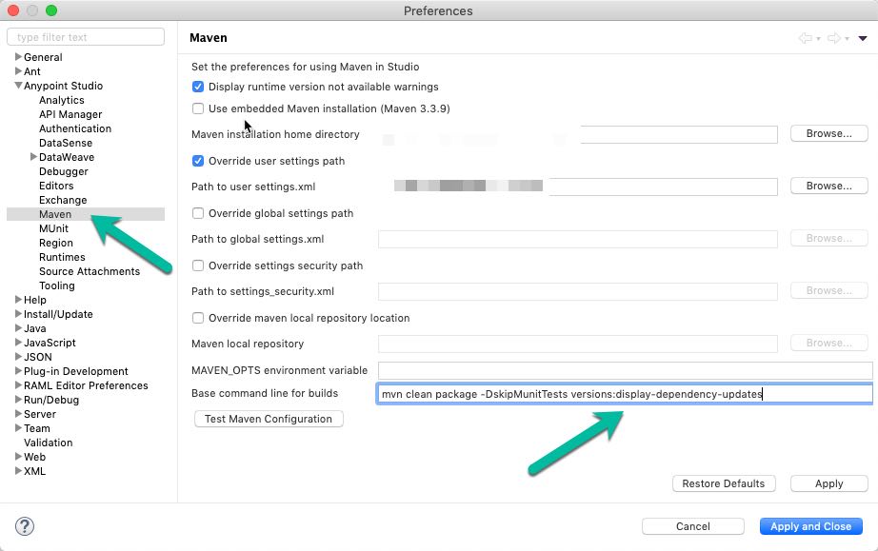The image size is (878, 551).
Task: Enable Override maven local repository location
Action: pos(198,319)
